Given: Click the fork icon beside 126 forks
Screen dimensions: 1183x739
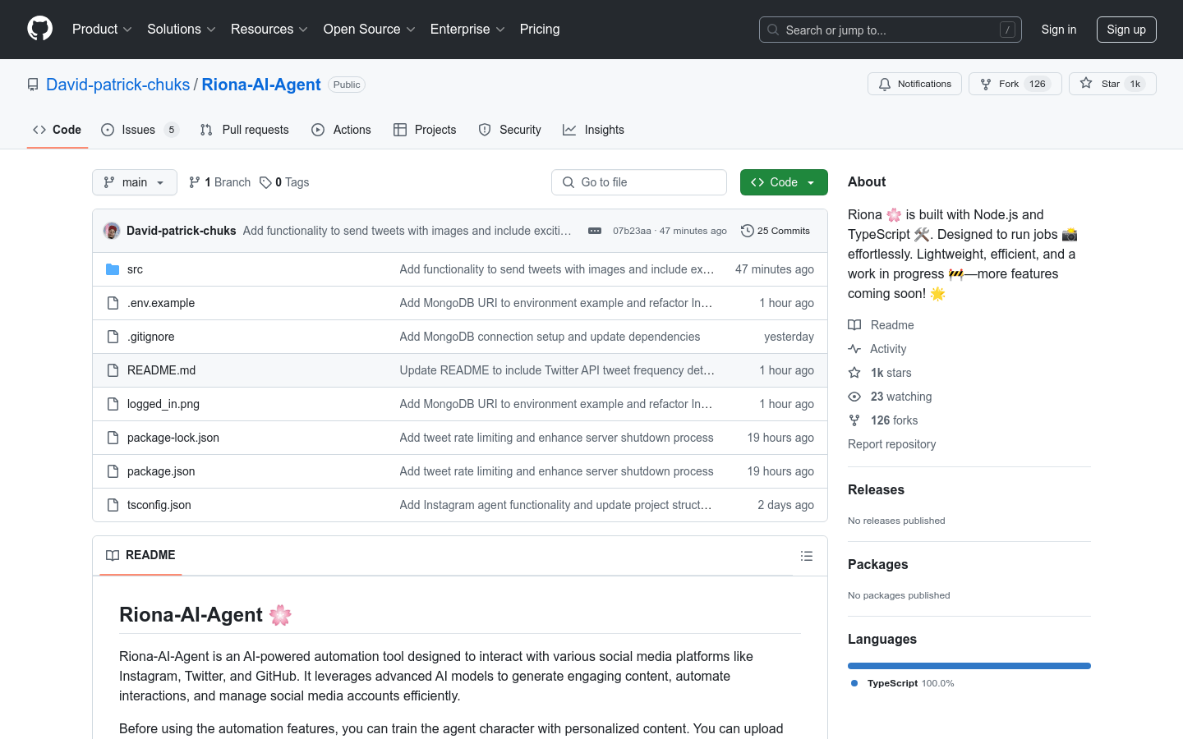Looking at the screenshot, I should coord(854,420).
